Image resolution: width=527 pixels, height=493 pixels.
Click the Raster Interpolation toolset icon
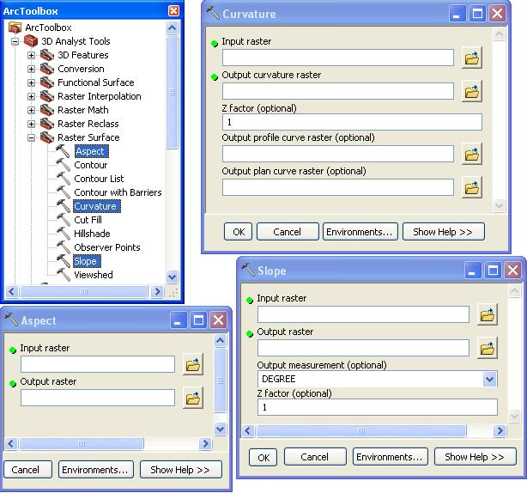[47, 96]
